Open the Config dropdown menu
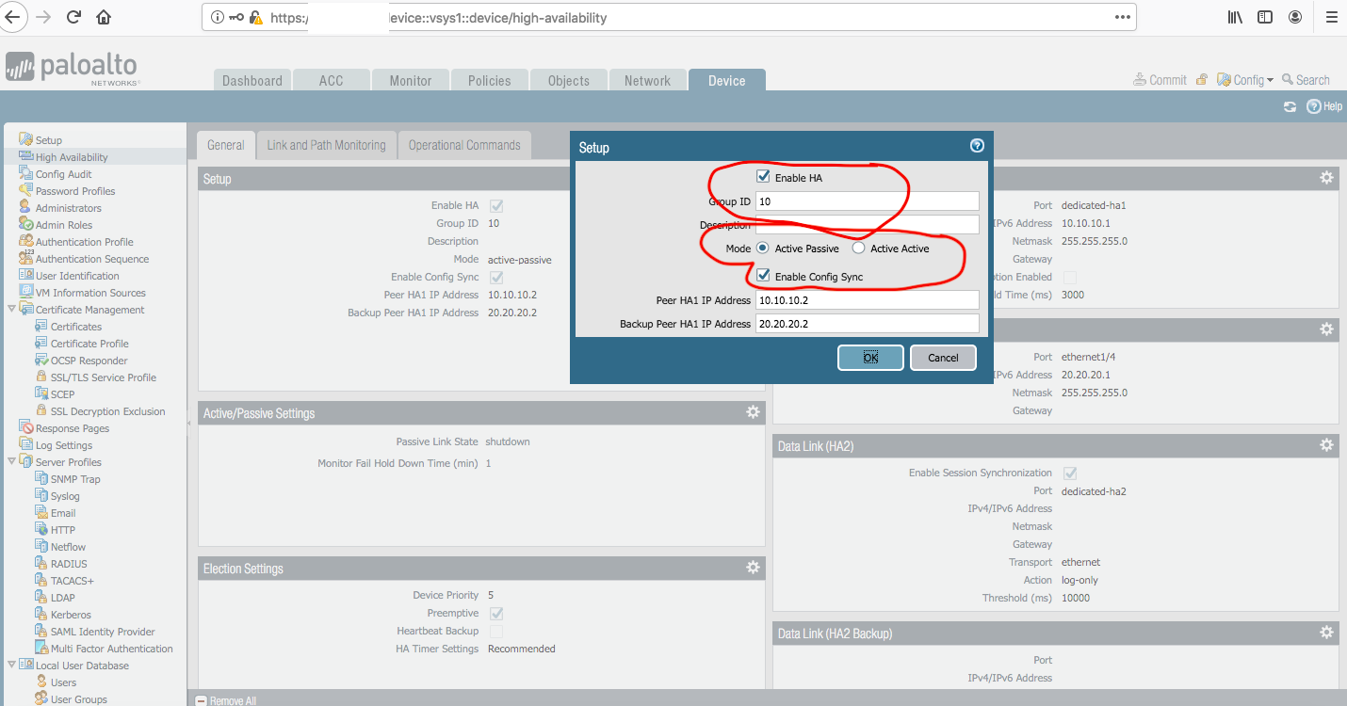The image size is (1347, 706). (x=1247, y=80)
